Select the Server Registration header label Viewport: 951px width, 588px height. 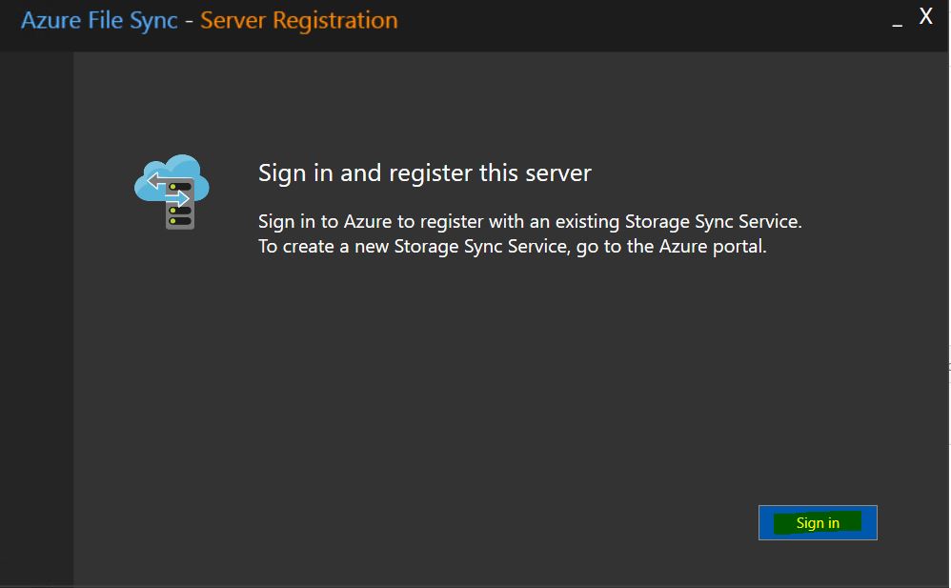click(x=299, y=19)
